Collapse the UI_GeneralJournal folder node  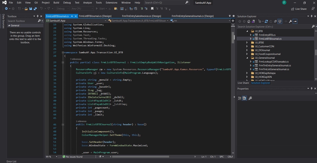click(x=247, y=58)
